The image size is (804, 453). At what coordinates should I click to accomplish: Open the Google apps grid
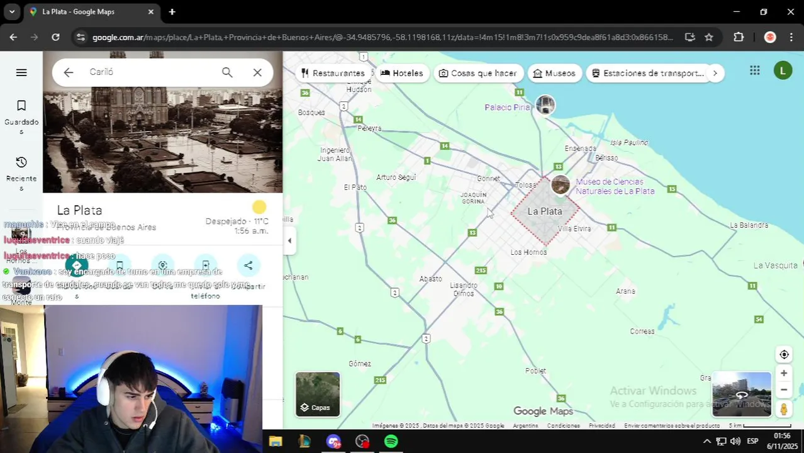755,70
